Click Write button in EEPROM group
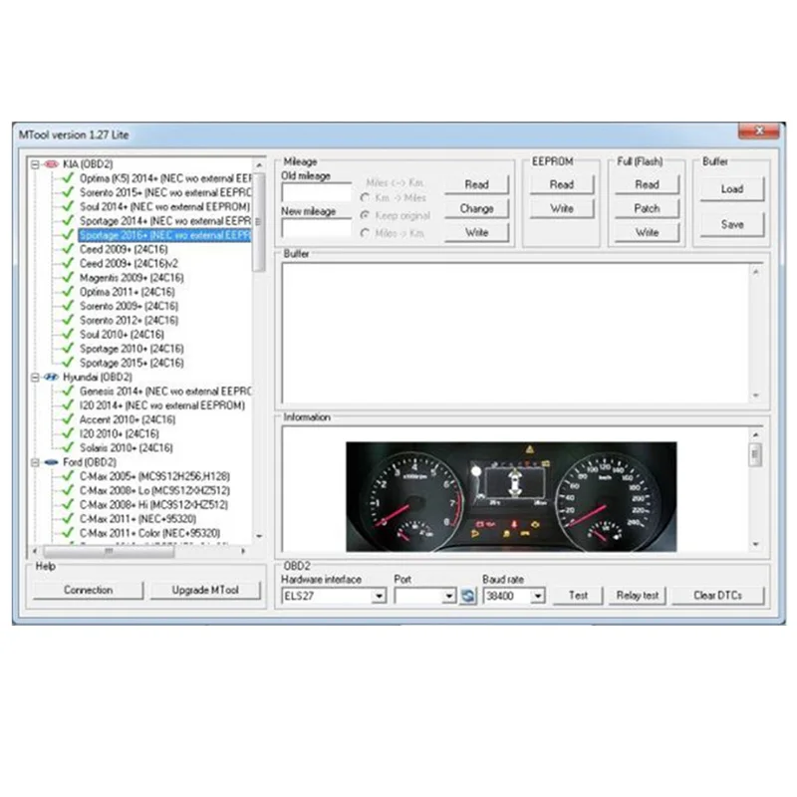 click(x=562, y=208)
